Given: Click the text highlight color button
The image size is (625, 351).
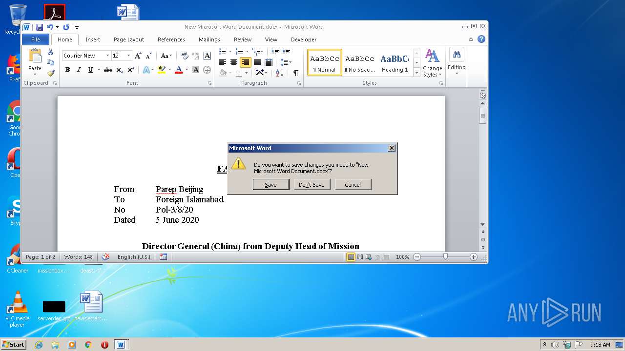Looking at the screenshot, I should 162,70.
